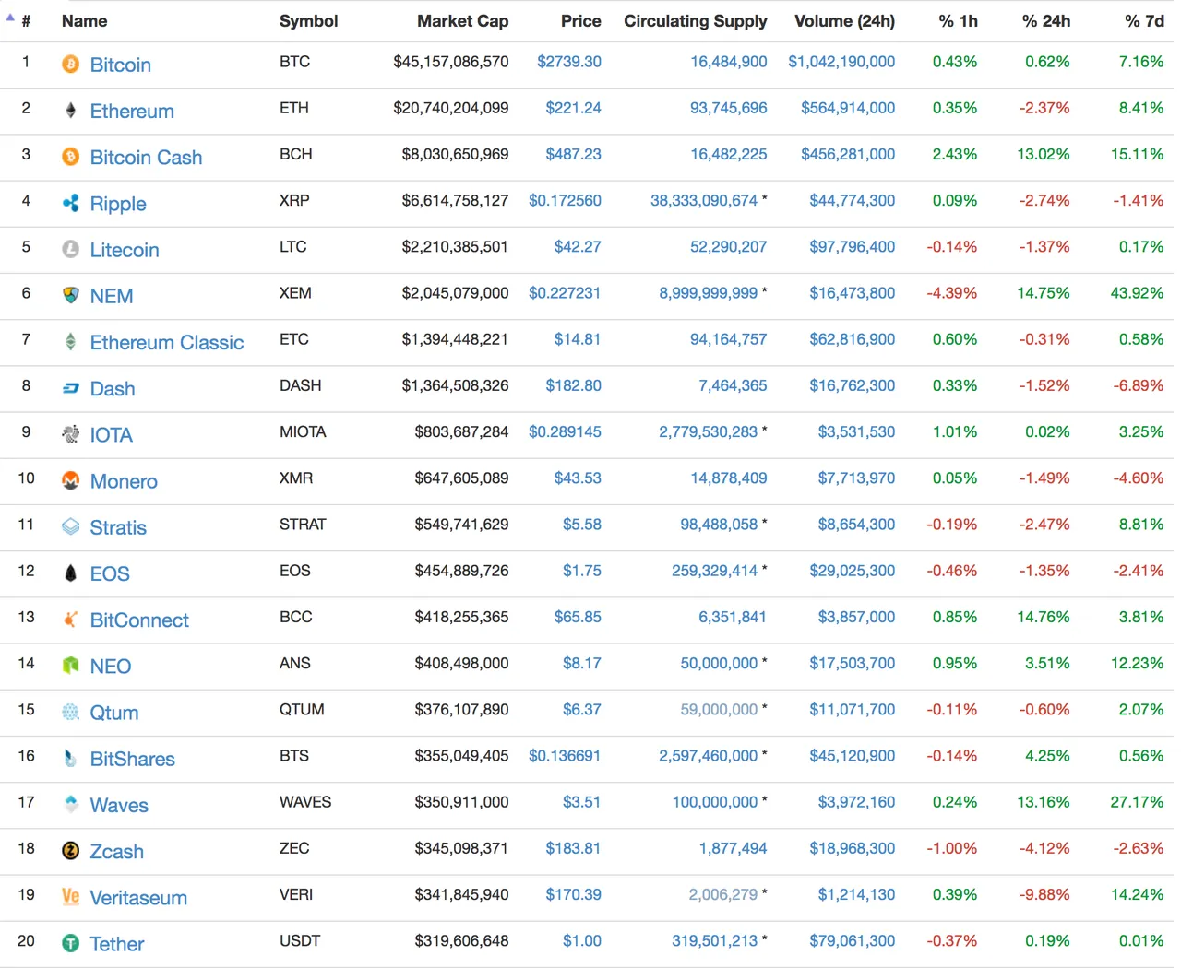This screenshot has width=1181, height=968.
Task: Click the Tether logo icon
Action: tap(70, 943)
